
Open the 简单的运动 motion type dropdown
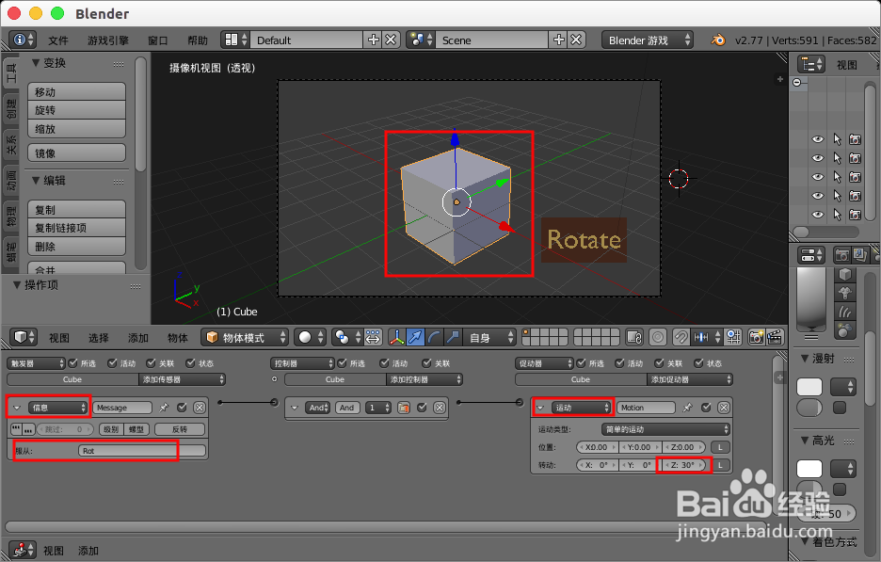665,429
